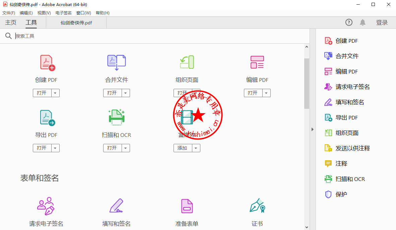Click the 搜索工具 search field

click(x=161, y=36)
